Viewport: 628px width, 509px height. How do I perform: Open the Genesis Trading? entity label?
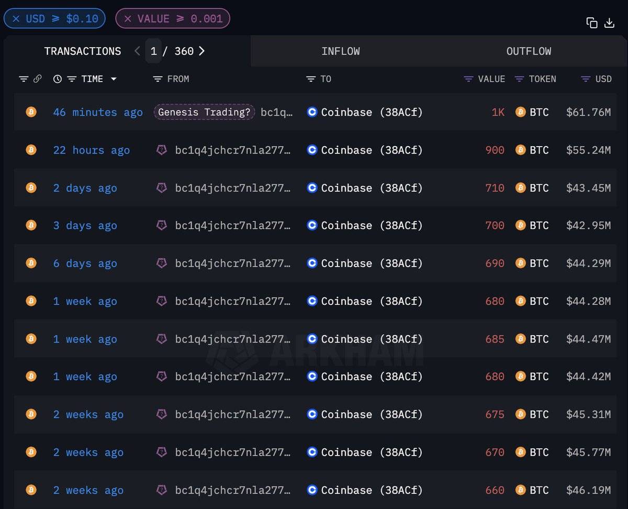click(x=204, y=112)
